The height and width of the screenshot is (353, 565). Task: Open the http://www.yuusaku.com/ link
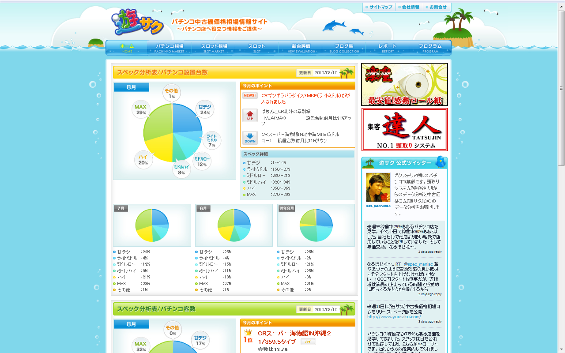[394, 316]
